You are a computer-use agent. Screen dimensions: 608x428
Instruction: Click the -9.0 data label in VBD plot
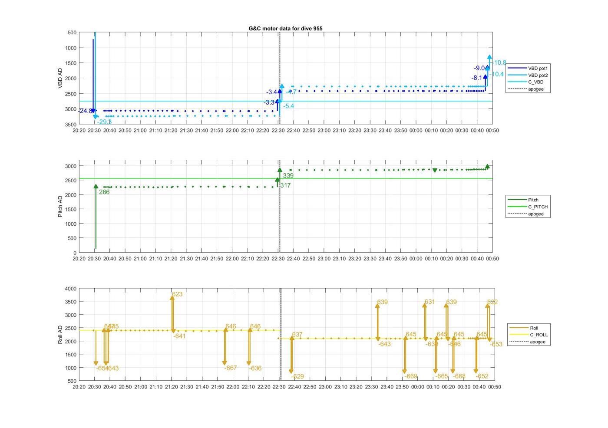pyautogui.click(x=479, y=68)
